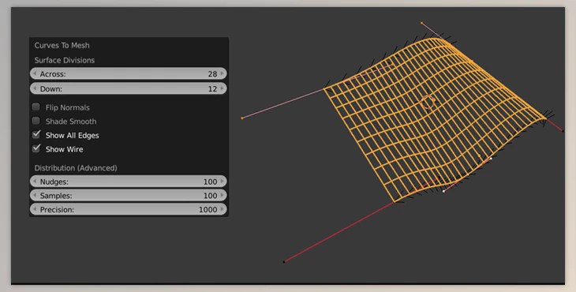The width and height of the screenshot is (576, 292).
Task: Click the Precision value 1000
Action: (x=208, y=210)
